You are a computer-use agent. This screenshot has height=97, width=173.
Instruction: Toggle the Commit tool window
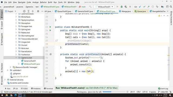click(2, 25)
